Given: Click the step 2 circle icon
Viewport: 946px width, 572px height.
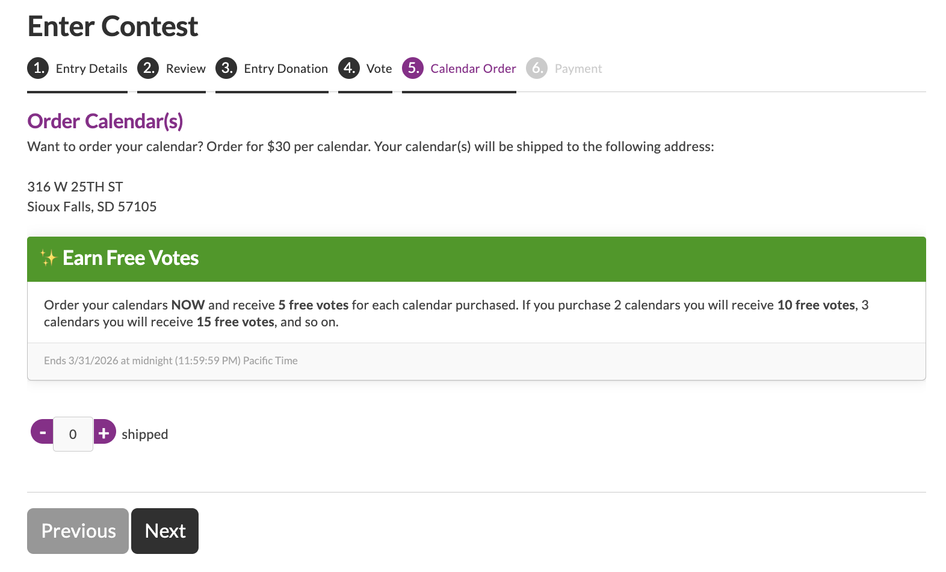Looking at the screenshot, I should point(148,68).
